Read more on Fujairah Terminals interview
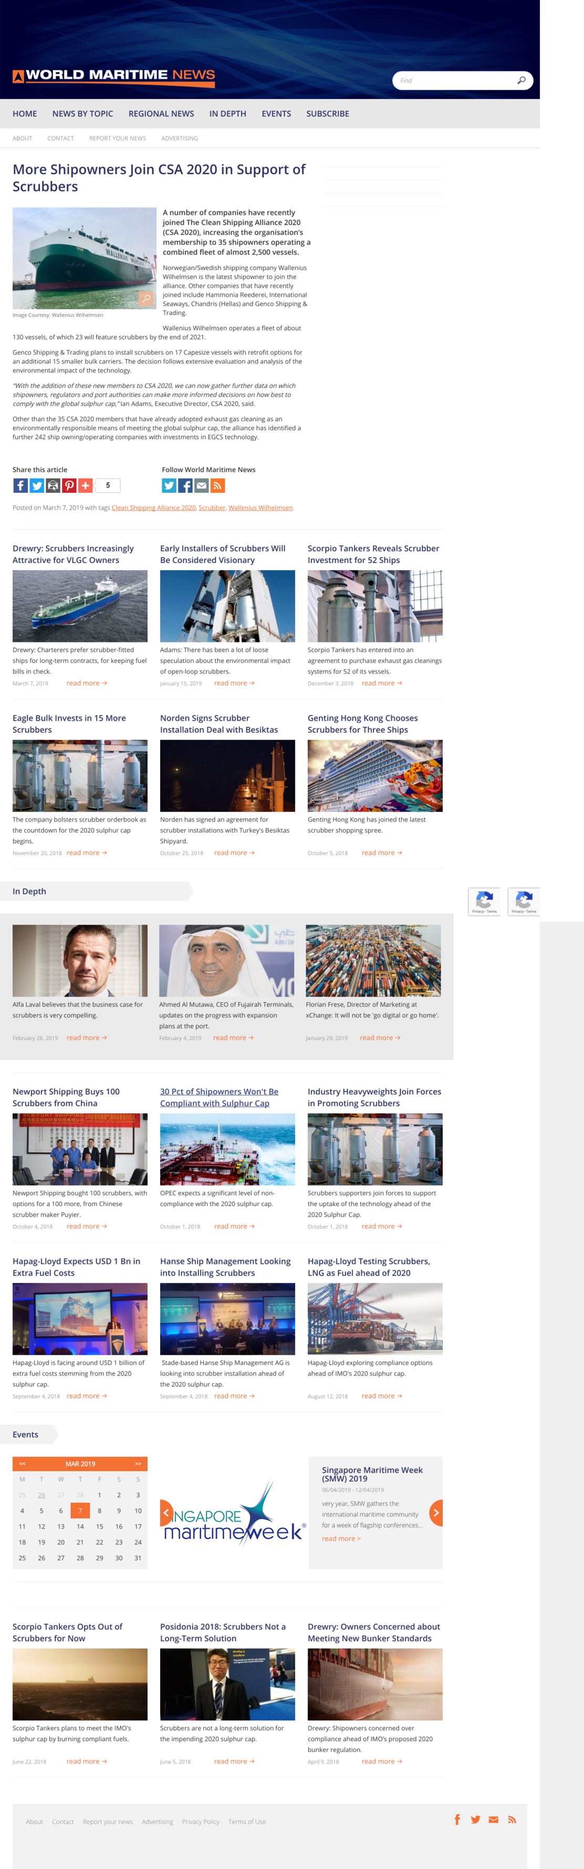 [234, 1039]
